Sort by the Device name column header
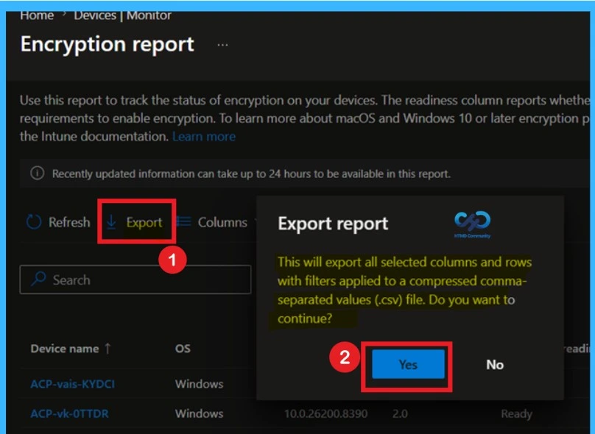Image resolution: width=595 pixels, height=434 pixels. pyautogui.click(x=65, y=349)
